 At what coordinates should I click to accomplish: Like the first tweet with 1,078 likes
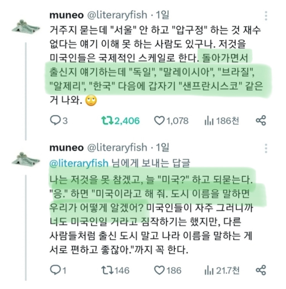click(x=159, y=121)
